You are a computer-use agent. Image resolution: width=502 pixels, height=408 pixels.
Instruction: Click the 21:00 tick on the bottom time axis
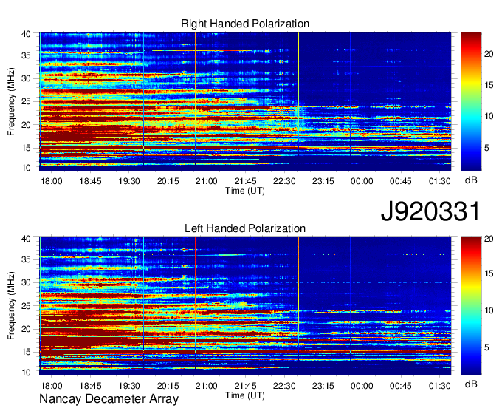pyautogui.click(x=207, y=386)
